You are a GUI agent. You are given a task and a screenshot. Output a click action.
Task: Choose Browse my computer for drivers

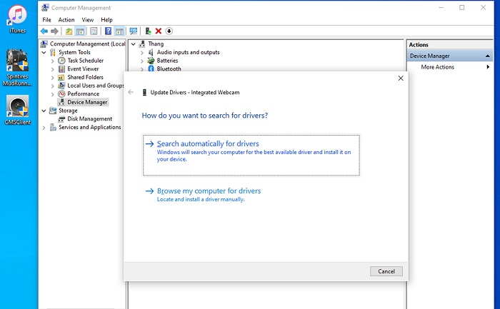pyautogui.click(x=209, y=191)
